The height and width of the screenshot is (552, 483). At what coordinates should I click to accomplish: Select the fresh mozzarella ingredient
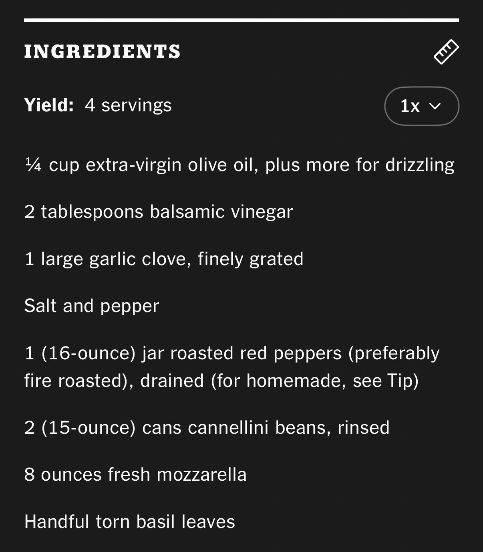coord(135,475)
